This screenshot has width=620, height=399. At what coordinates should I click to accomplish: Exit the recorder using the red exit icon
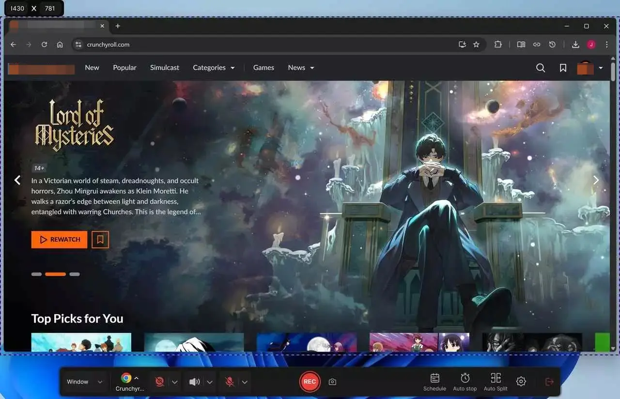coord(549,382)
